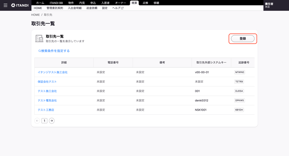The width and height of the screenshot is (289, 156).
Task: Click the 取引先 breadcrumb item
Action: click(48, 15)
